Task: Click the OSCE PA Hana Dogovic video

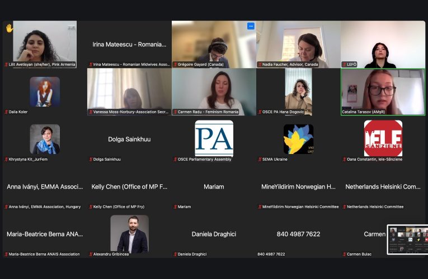Action: 298,92
